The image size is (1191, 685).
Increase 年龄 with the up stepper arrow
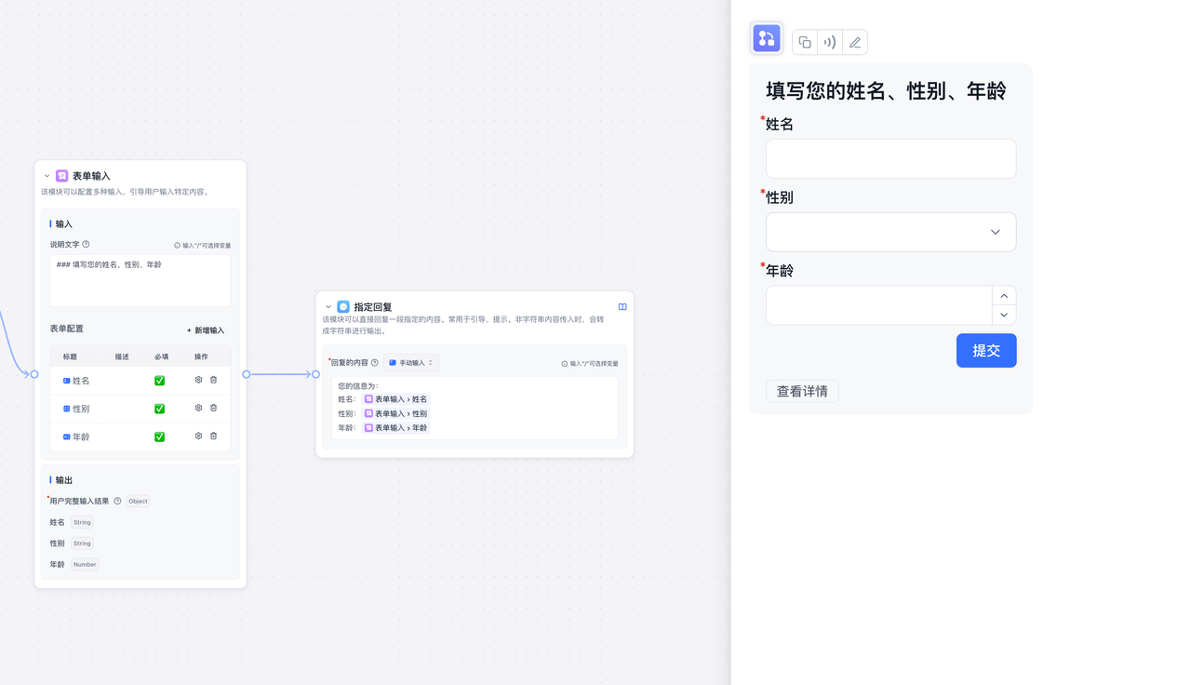(1004, 296)
